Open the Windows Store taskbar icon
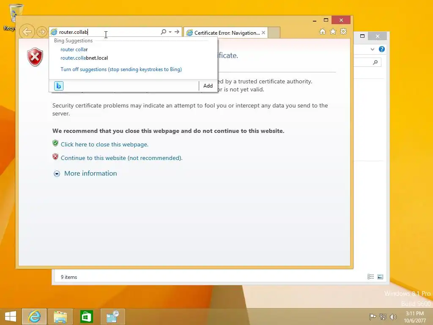 pos(86,317)
